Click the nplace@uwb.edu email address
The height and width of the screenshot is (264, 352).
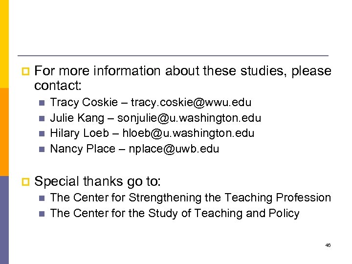[x=174, y=149]
